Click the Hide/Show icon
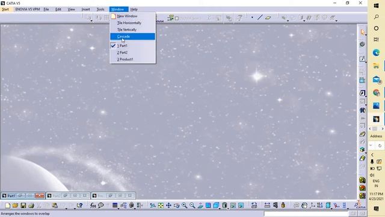 click(x=233, y=206)
